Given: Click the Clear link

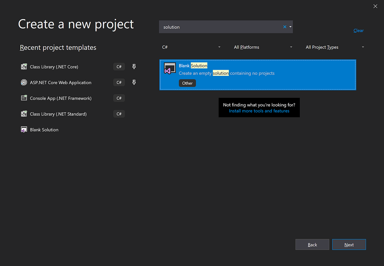Looking at the screenshot, I should click(x=358, y=30).
